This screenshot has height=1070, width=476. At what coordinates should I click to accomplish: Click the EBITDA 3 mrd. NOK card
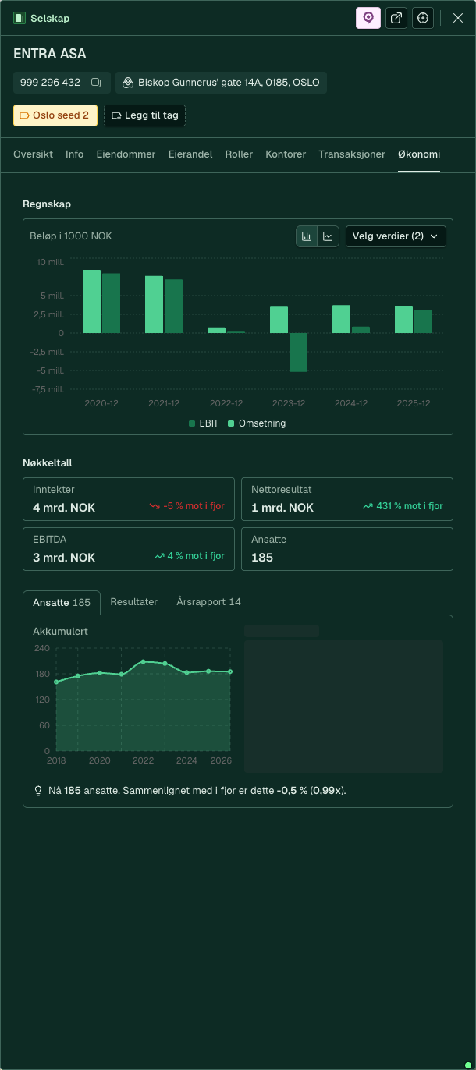point(129,549)
